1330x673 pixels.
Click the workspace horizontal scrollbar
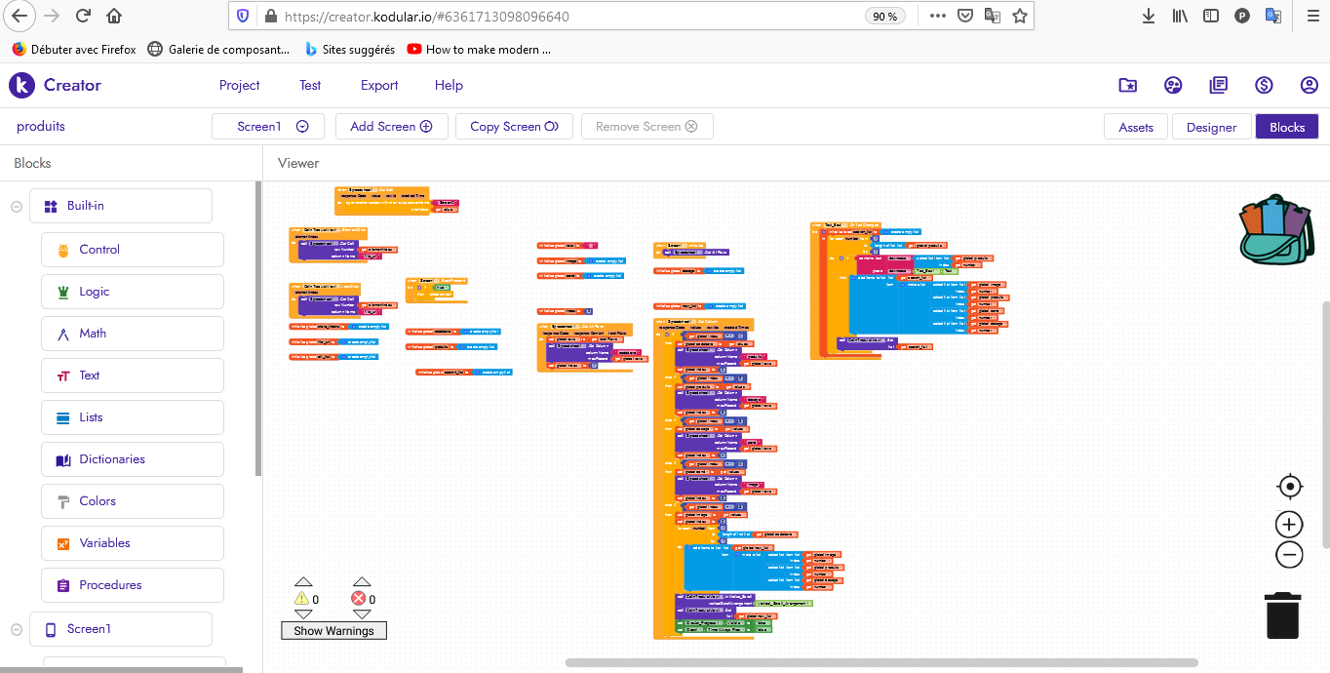click(881, 663)
